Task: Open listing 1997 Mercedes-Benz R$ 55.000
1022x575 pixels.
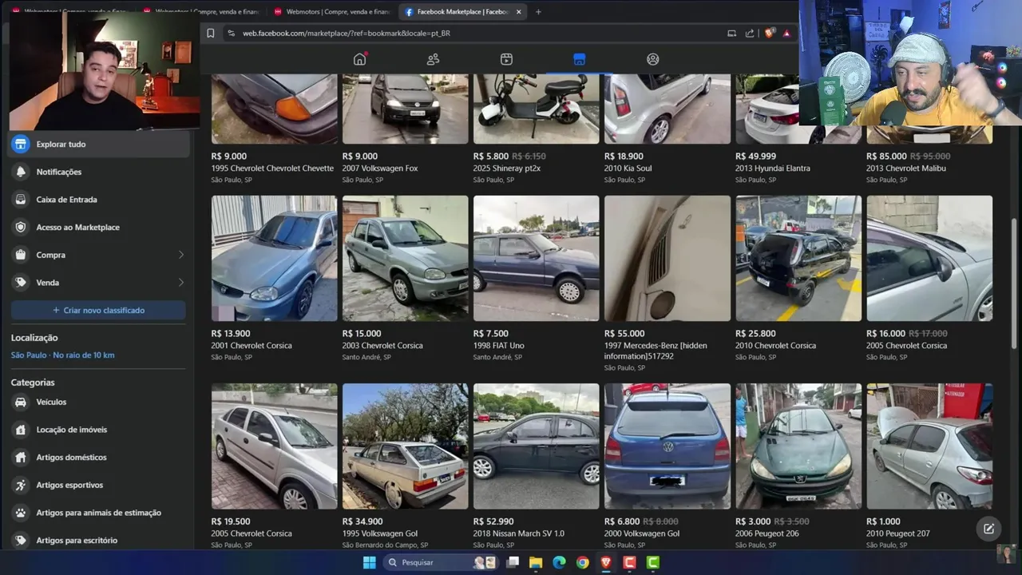Action: point(667,284)
